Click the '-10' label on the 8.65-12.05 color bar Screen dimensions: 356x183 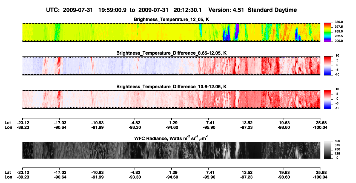[336, 74]
